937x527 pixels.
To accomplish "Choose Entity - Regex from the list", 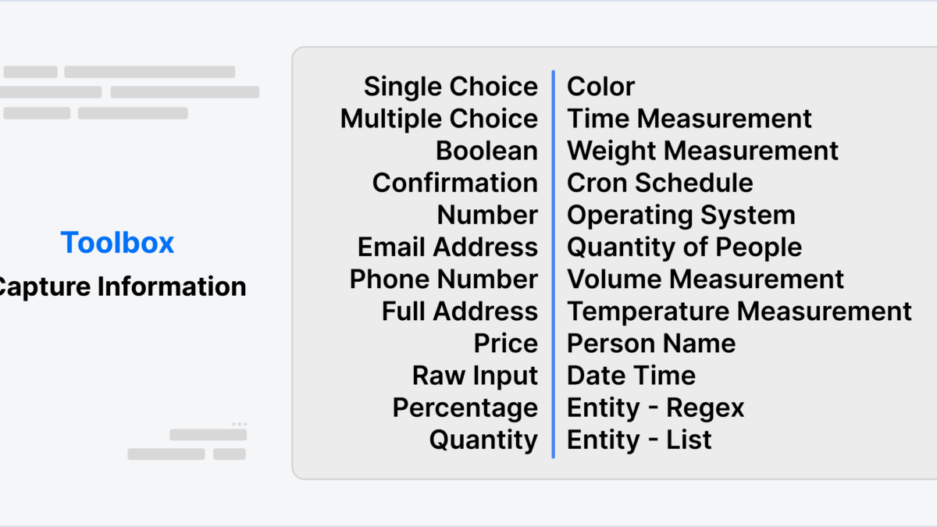I will 655,408.
